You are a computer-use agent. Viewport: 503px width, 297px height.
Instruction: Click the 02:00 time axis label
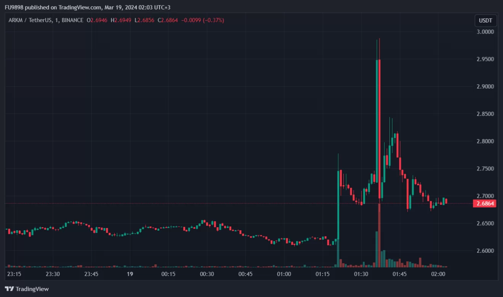(x=438, y=274)
